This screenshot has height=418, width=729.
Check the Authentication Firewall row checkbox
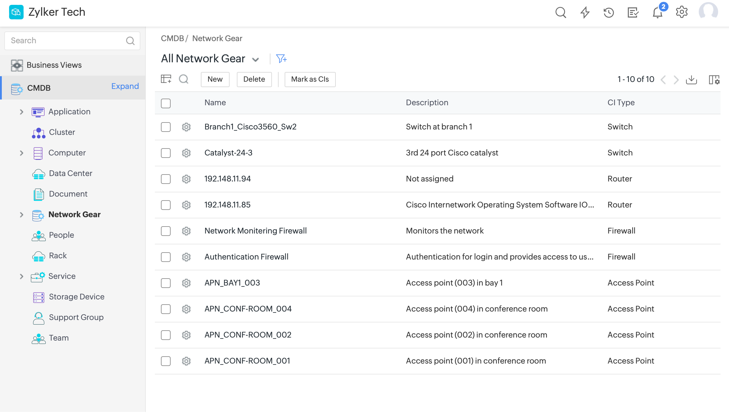tap(166, 257)
